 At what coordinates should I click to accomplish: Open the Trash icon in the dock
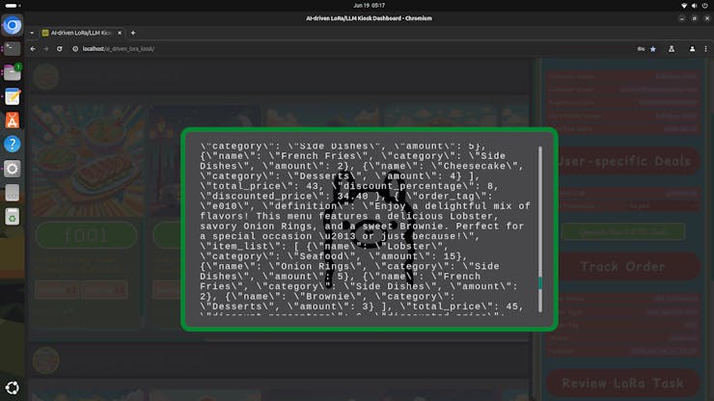coord(13,217)
